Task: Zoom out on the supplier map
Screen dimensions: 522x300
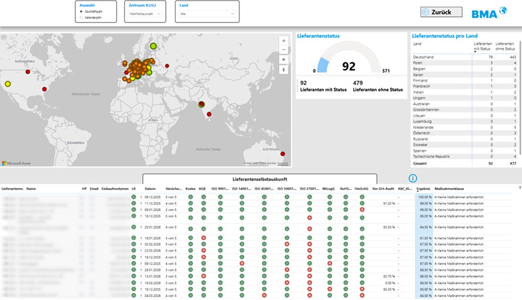Action: [x=283, y=50]
